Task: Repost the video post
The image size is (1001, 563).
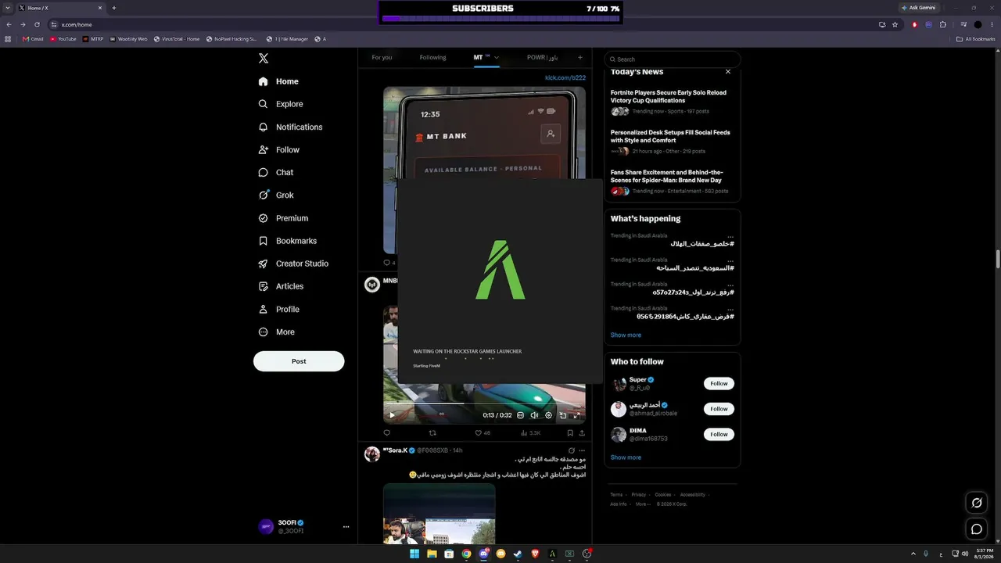Action: pyautogui.click(x=432, y=432)
